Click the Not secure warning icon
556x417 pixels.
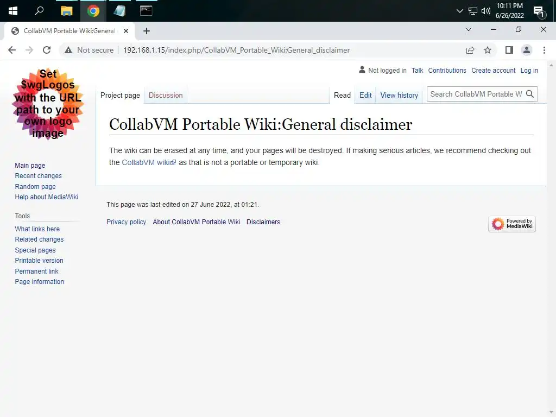pyautogui.click(x=68, y=50)
